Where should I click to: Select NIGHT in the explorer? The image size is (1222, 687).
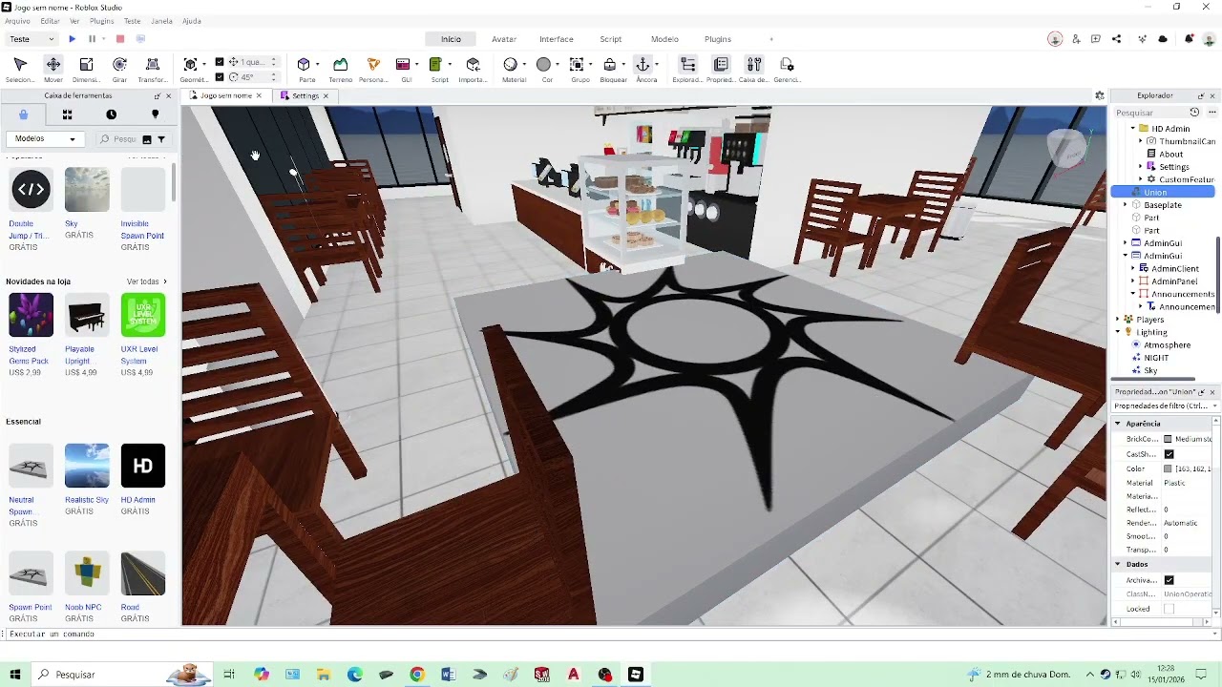pyautogui.click(x=1156, y=358)
